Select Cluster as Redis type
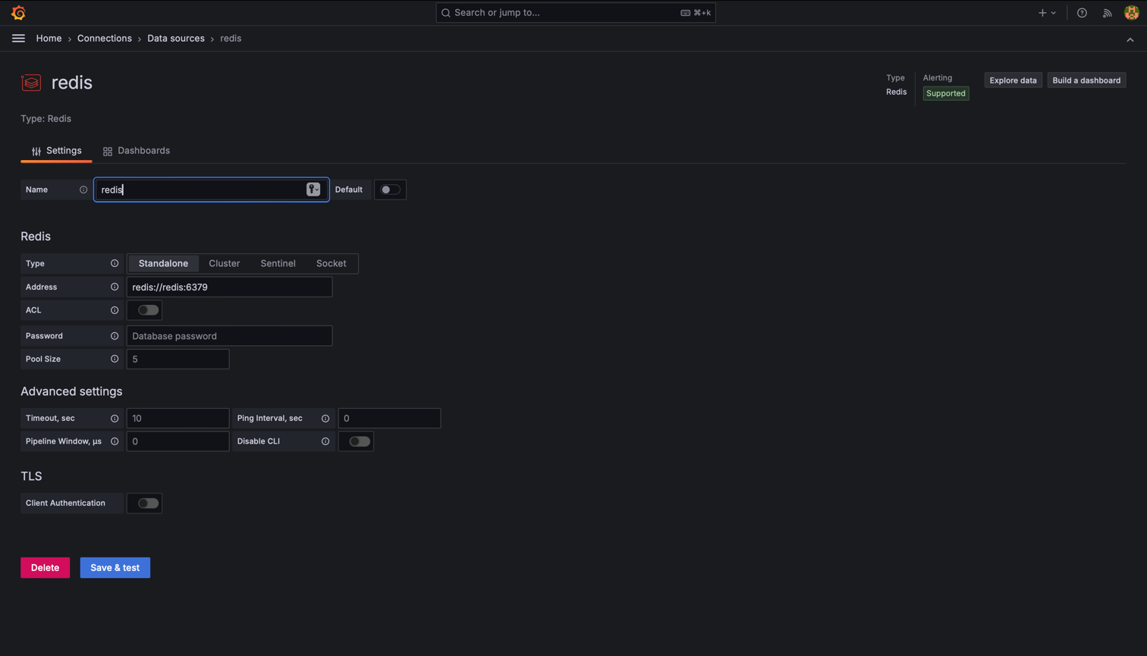1147x656 pixels. pyautogui.click(x=224, y=264)
